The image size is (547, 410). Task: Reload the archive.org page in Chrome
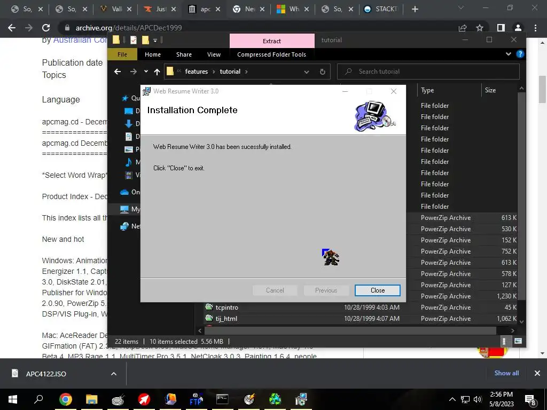click(x=46, y=28)
